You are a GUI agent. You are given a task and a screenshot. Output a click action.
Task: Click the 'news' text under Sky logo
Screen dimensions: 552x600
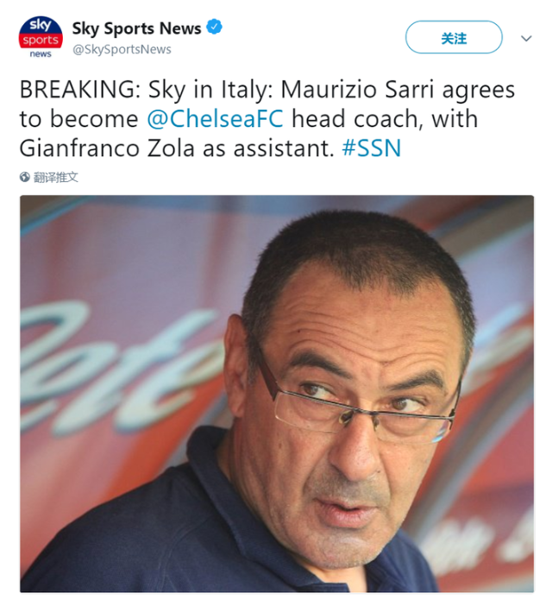pyautogui.click(x=41, y=54)
